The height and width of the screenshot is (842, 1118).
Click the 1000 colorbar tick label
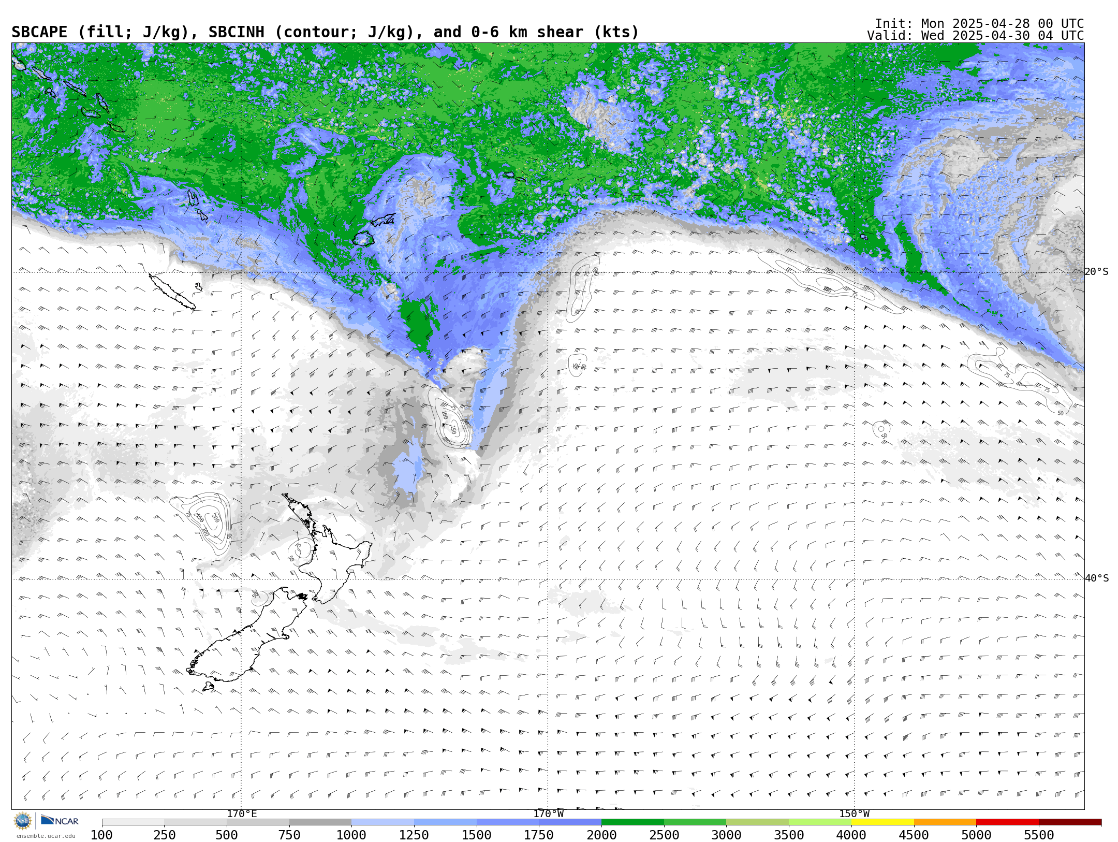click(x=351, y=835)
